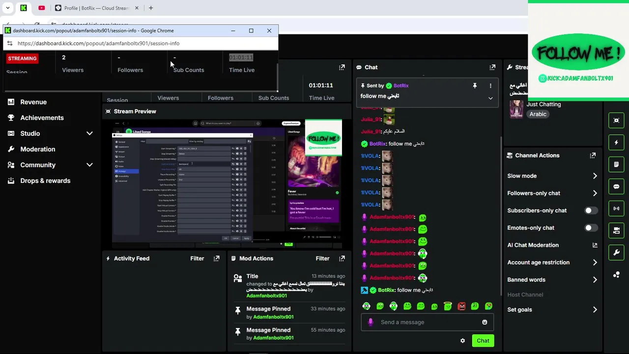Click the Just Chatting category thumbnail
629x354 pixels.
516,109
